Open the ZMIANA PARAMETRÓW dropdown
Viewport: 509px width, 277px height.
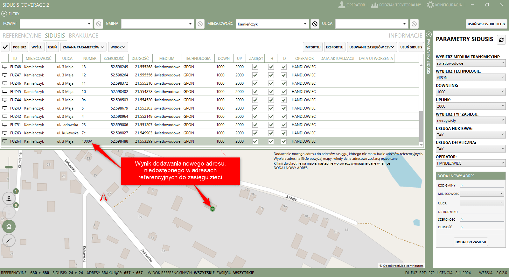coord(83,47)
